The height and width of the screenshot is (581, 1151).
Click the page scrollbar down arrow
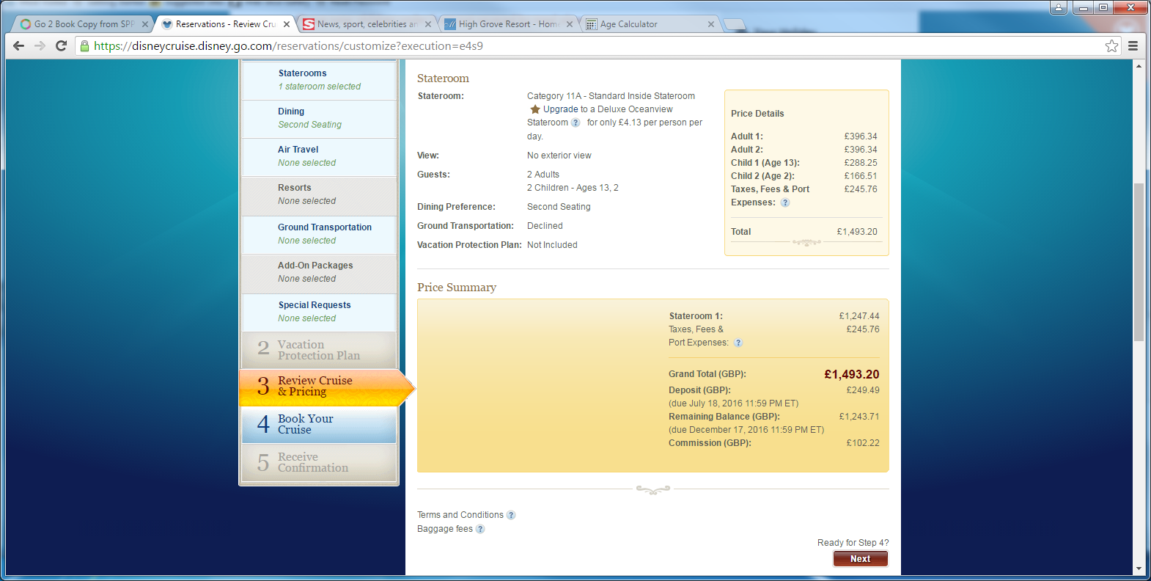(x=1139, y=569)
